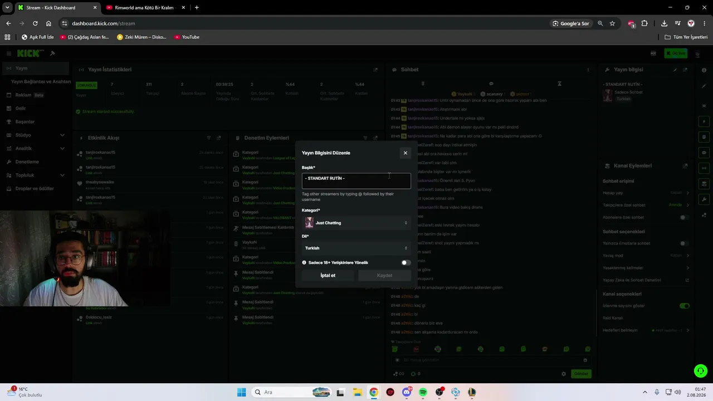Click the İptal et button
The image size is (713, 401).
pyautogui.click(x=328, y=275)
